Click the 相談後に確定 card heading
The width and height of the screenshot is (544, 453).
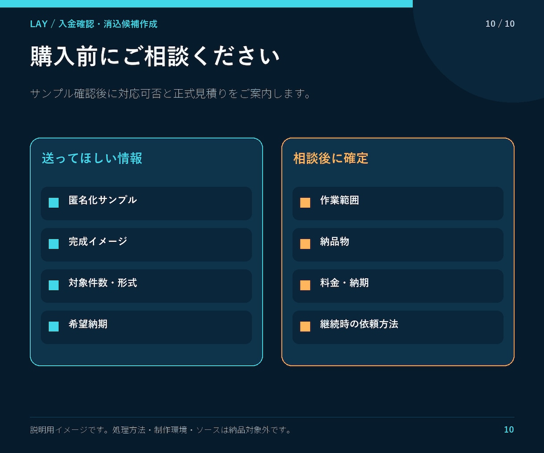(331, 158)
